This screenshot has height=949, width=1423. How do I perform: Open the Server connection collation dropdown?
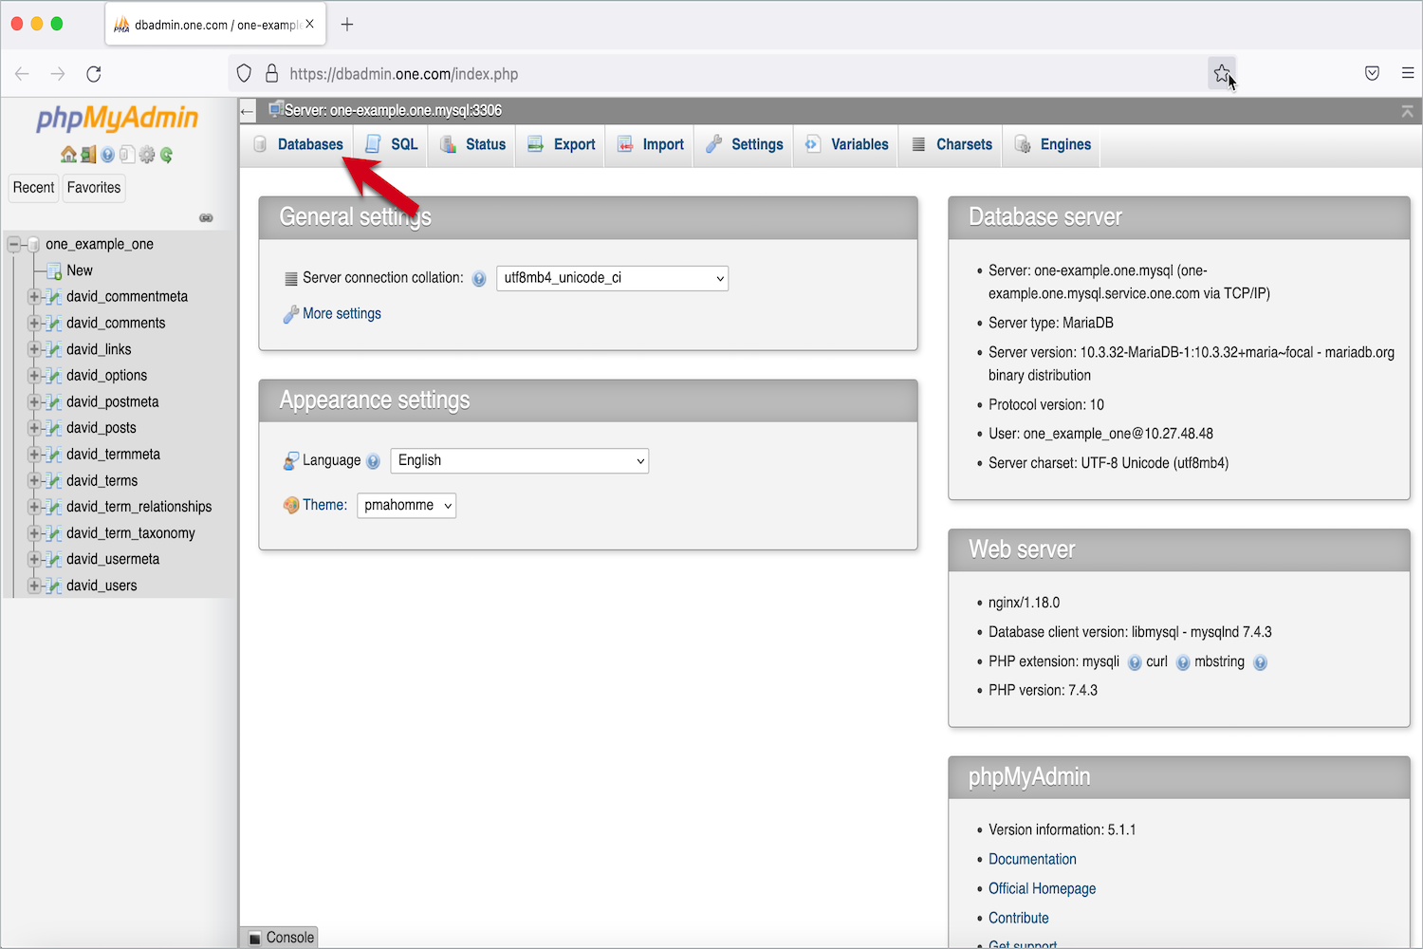tap(612, 278)
